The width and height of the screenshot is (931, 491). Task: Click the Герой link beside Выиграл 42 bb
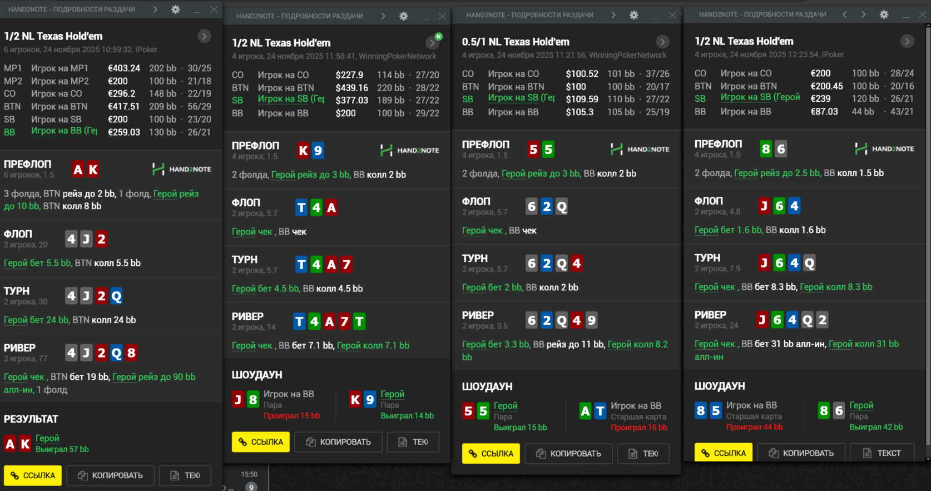point(861,405)
